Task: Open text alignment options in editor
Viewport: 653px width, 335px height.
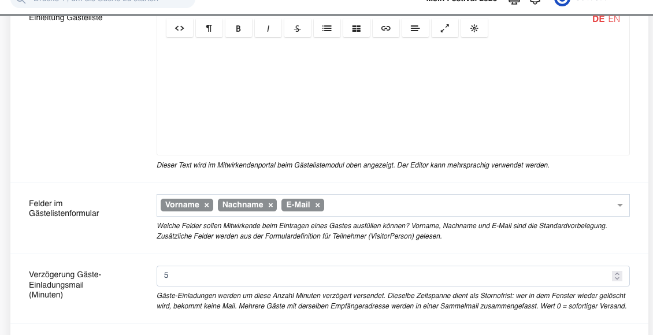Action: tap(415, 28)
